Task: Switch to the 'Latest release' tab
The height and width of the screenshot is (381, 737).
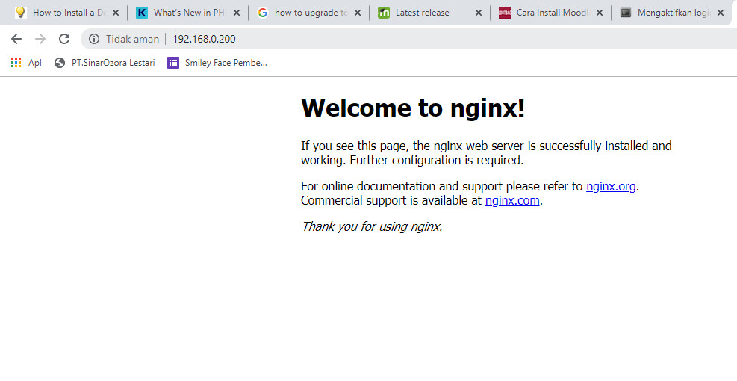Action: pos(422,13)
